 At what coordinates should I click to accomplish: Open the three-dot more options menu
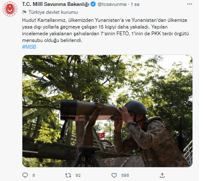(x=190, y=4)
